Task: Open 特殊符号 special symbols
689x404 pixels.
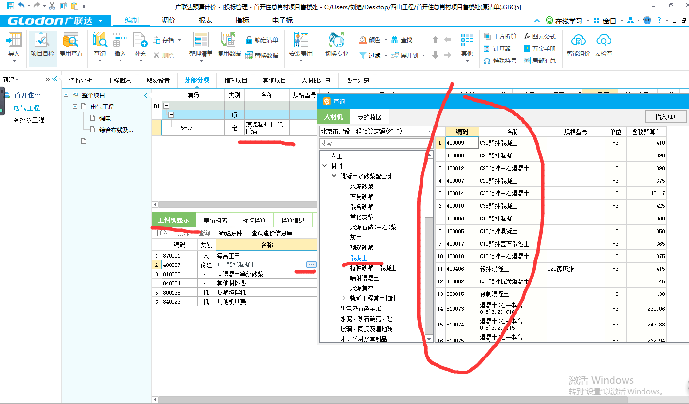Action: (x=500, y=61)
